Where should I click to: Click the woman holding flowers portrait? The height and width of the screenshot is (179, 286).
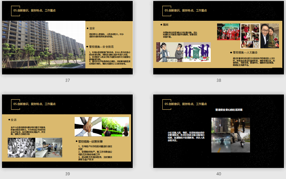[270, 36]
